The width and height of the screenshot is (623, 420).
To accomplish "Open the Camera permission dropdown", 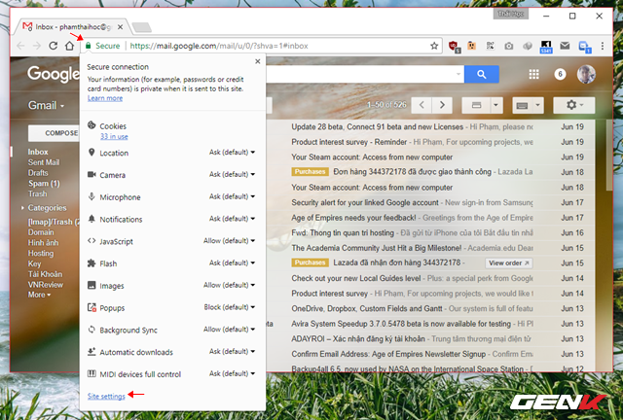I will coord(232,174).
